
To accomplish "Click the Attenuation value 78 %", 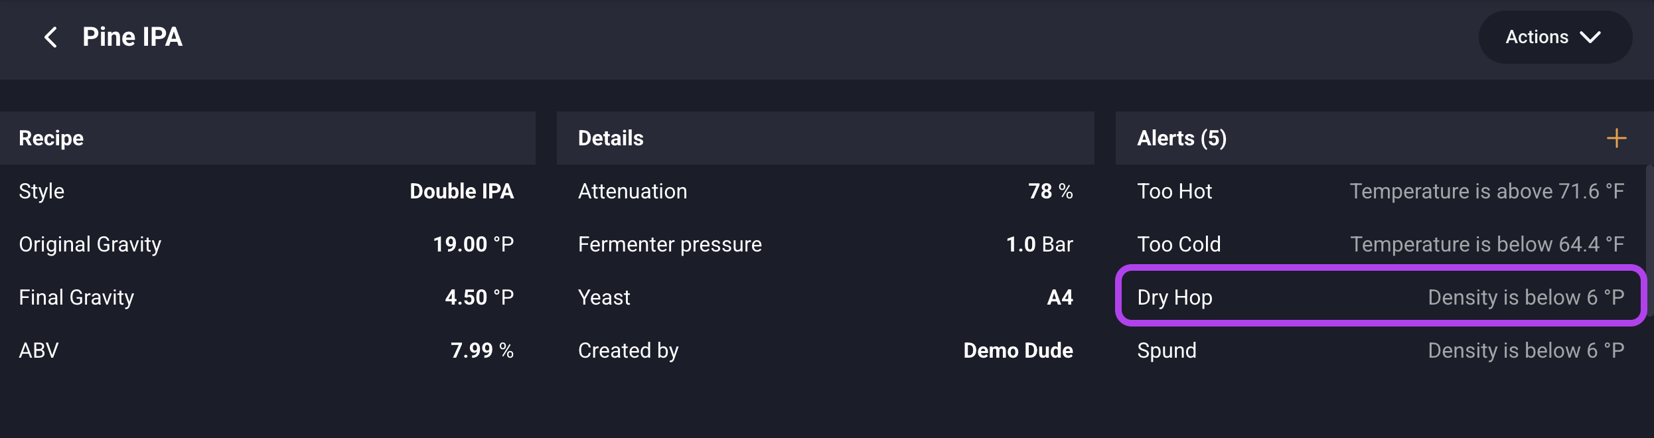I will point(1050,191).
